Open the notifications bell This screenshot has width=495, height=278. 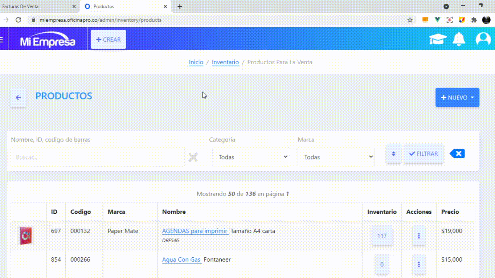(459, 39)
